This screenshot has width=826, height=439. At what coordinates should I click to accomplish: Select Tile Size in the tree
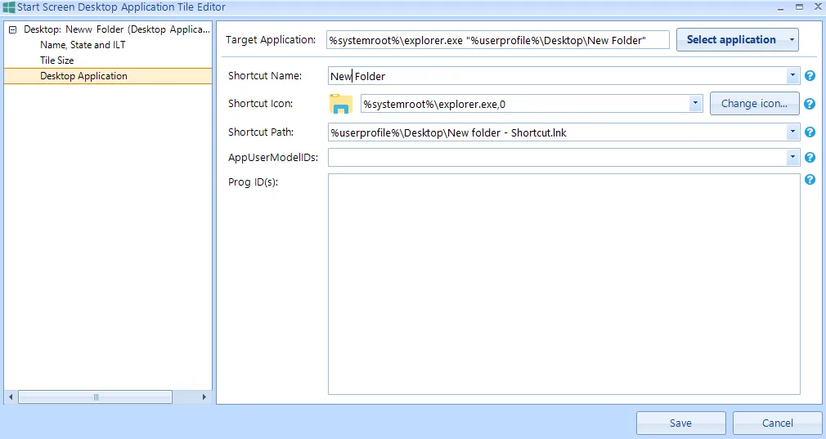tap(57, 60)
